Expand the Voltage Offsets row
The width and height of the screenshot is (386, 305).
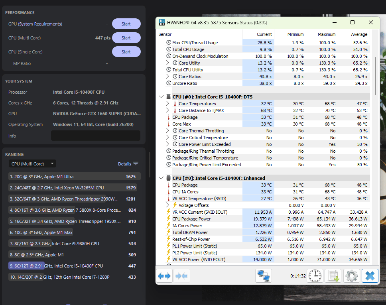click(167, 205)
